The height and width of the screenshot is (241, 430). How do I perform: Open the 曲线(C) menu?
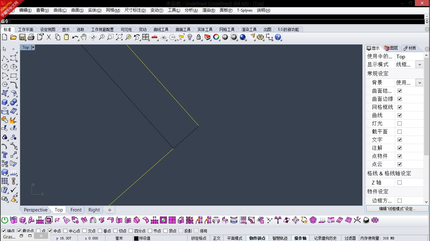pos(60,10)
